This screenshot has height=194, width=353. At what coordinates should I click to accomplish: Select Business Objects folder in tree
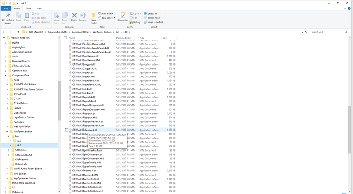click(20, 61)
